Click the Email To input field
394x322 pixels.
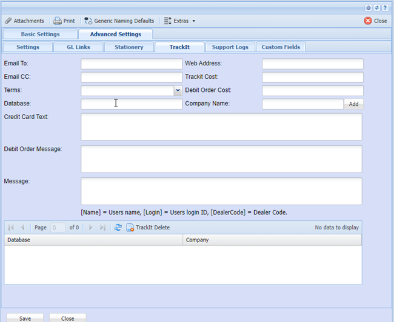(132, 64)
